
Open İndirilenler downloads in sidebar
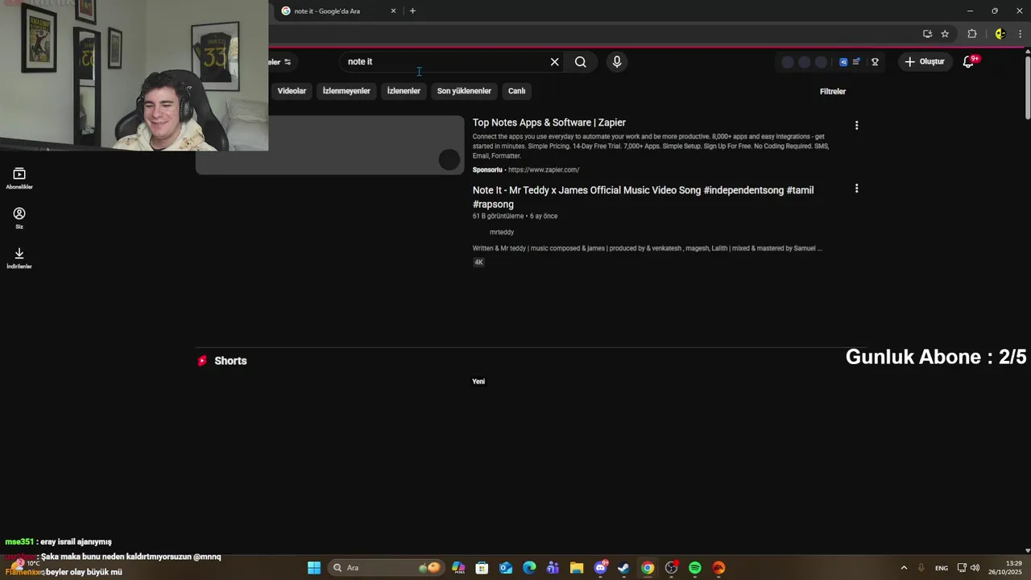19,258
